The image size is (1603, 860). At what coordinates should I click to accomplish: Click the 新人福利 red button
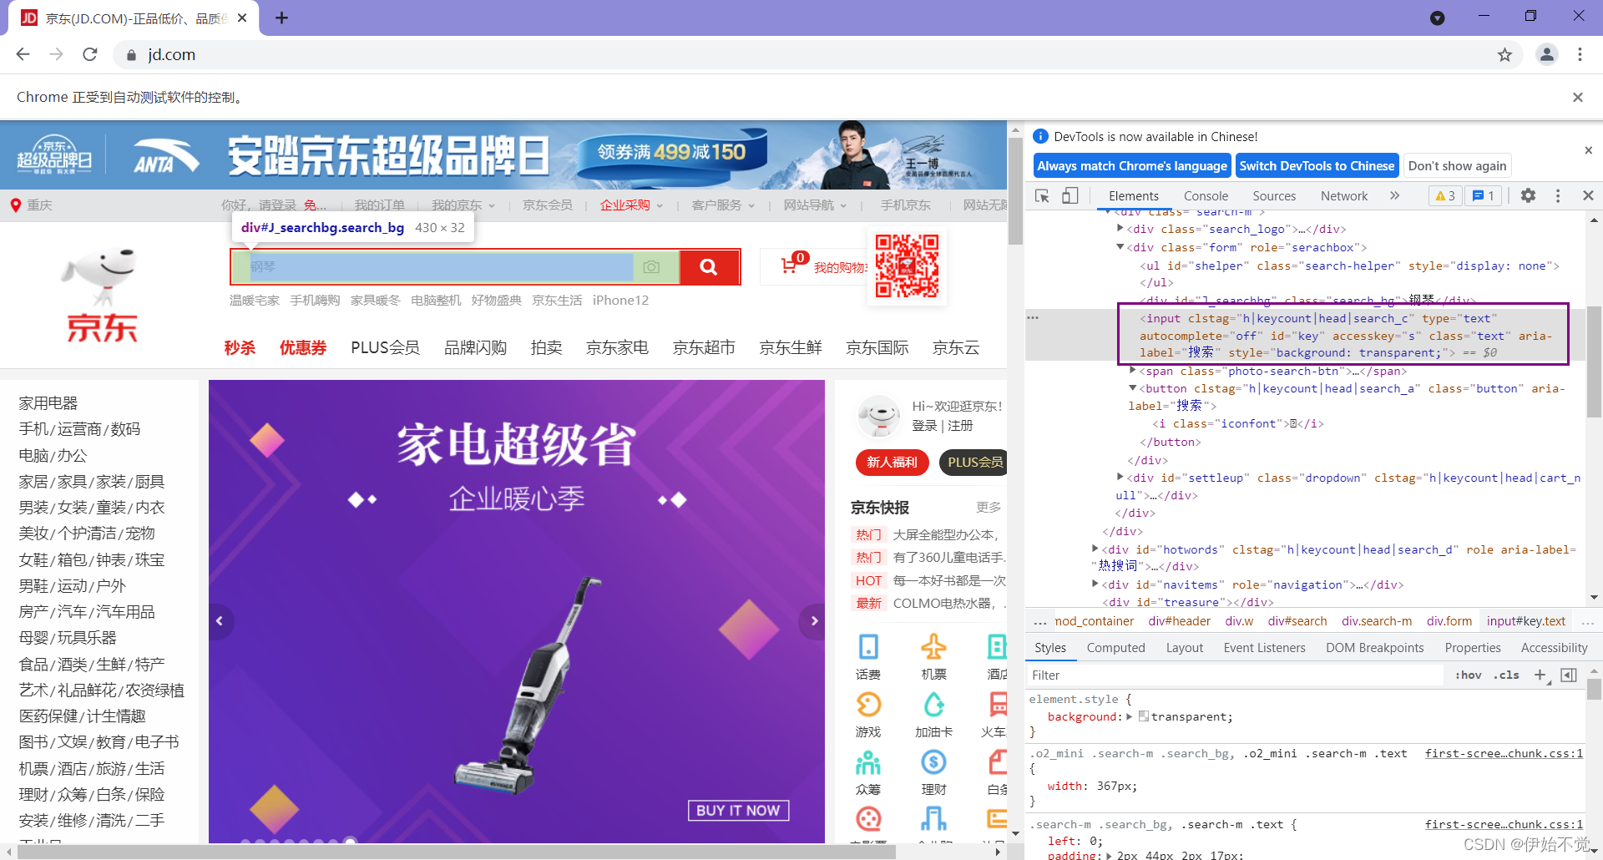coord(892,462)
